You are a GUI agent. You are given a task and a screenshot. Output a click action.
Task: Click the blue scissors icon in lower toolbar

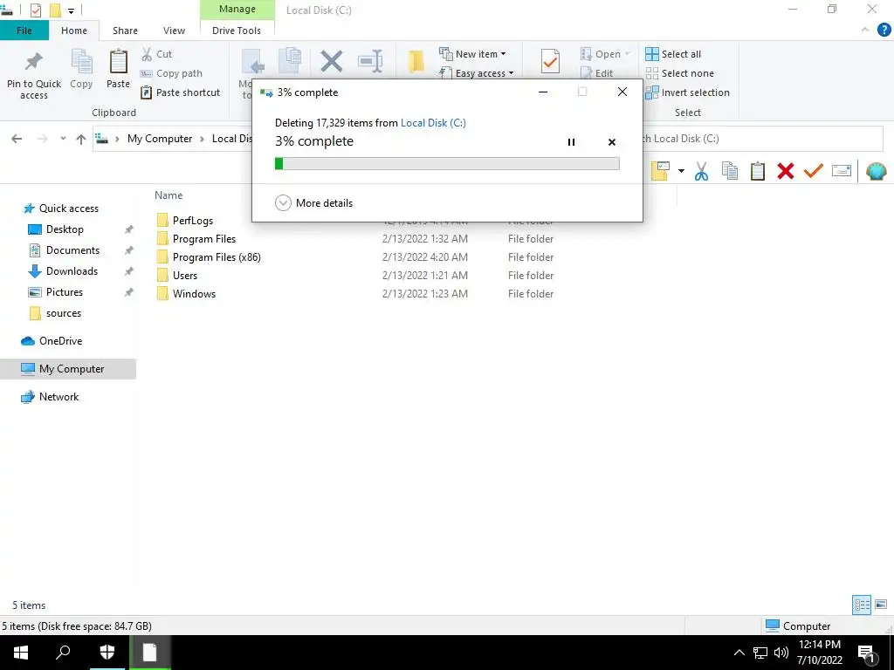[701, 171]
